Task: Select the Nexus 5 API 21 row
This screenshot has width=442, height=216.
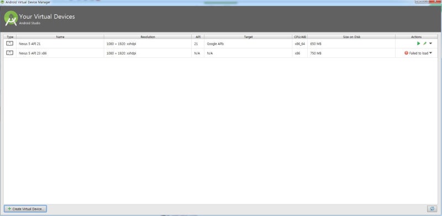Action: 220,44
